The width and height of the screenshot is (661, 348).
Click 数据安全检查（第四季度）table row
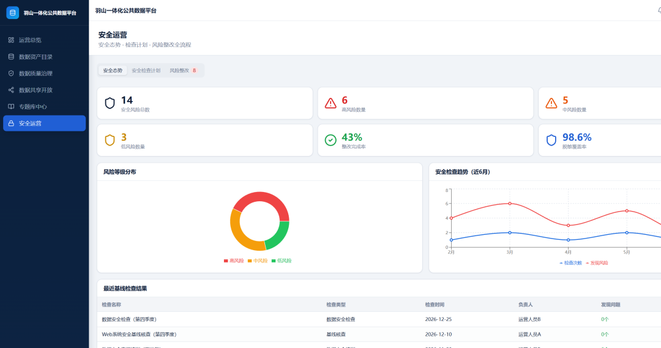379,319
